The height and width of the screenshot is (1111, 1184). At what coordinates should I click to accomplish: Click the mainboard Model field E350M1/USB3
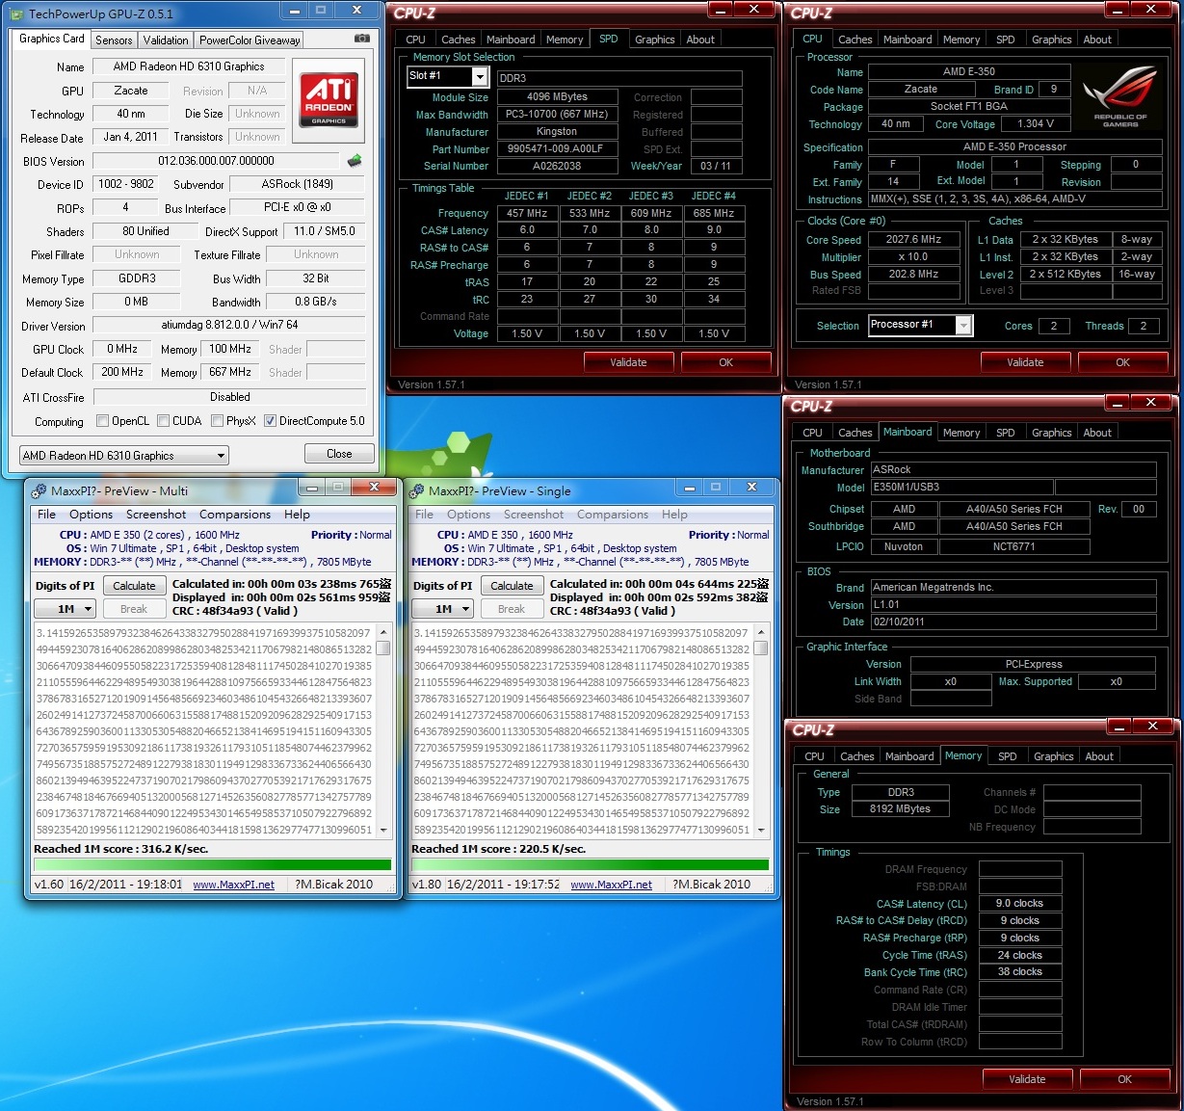click(960, 488)
